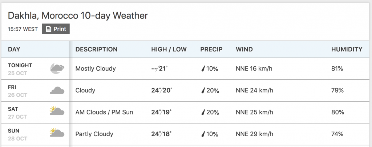Click the document icon on Print button
Viewport: 372px width, 147px height.
[48, 29]
